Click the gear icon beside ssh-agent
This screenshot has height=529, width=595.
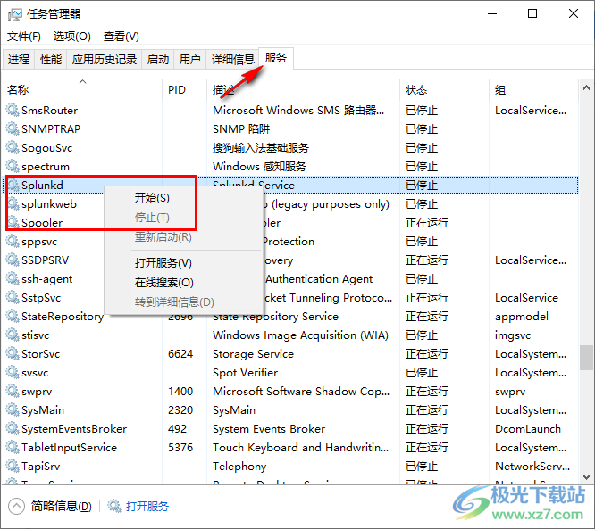(x=13, y=279)
